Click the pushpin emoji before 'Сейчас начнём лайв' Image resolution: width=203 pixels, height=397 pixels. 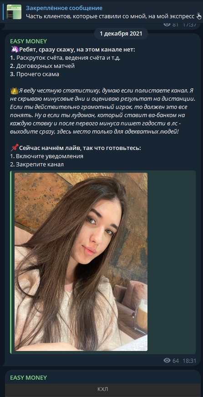tap(15, 148)
